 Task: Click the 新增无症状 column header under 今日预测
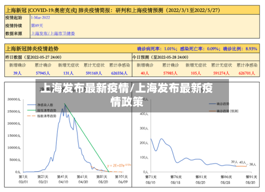point(196,65)
